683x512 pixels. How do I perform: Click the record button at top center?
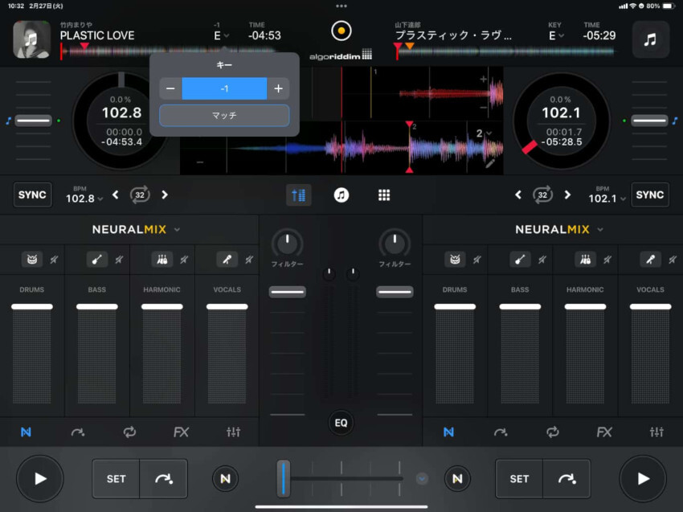coord(341,31)
